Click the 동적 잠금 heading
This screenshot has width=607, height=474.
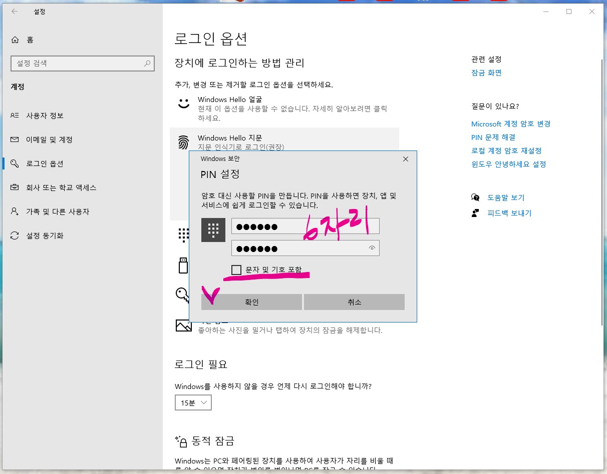[212, 441]
